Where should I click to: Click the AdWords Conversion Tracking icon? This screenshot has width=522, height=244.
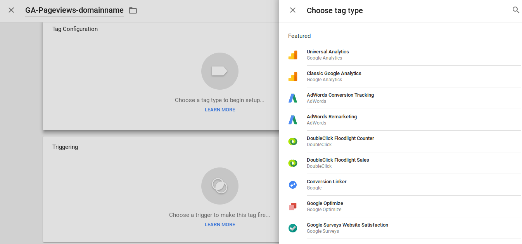(293, 98)
